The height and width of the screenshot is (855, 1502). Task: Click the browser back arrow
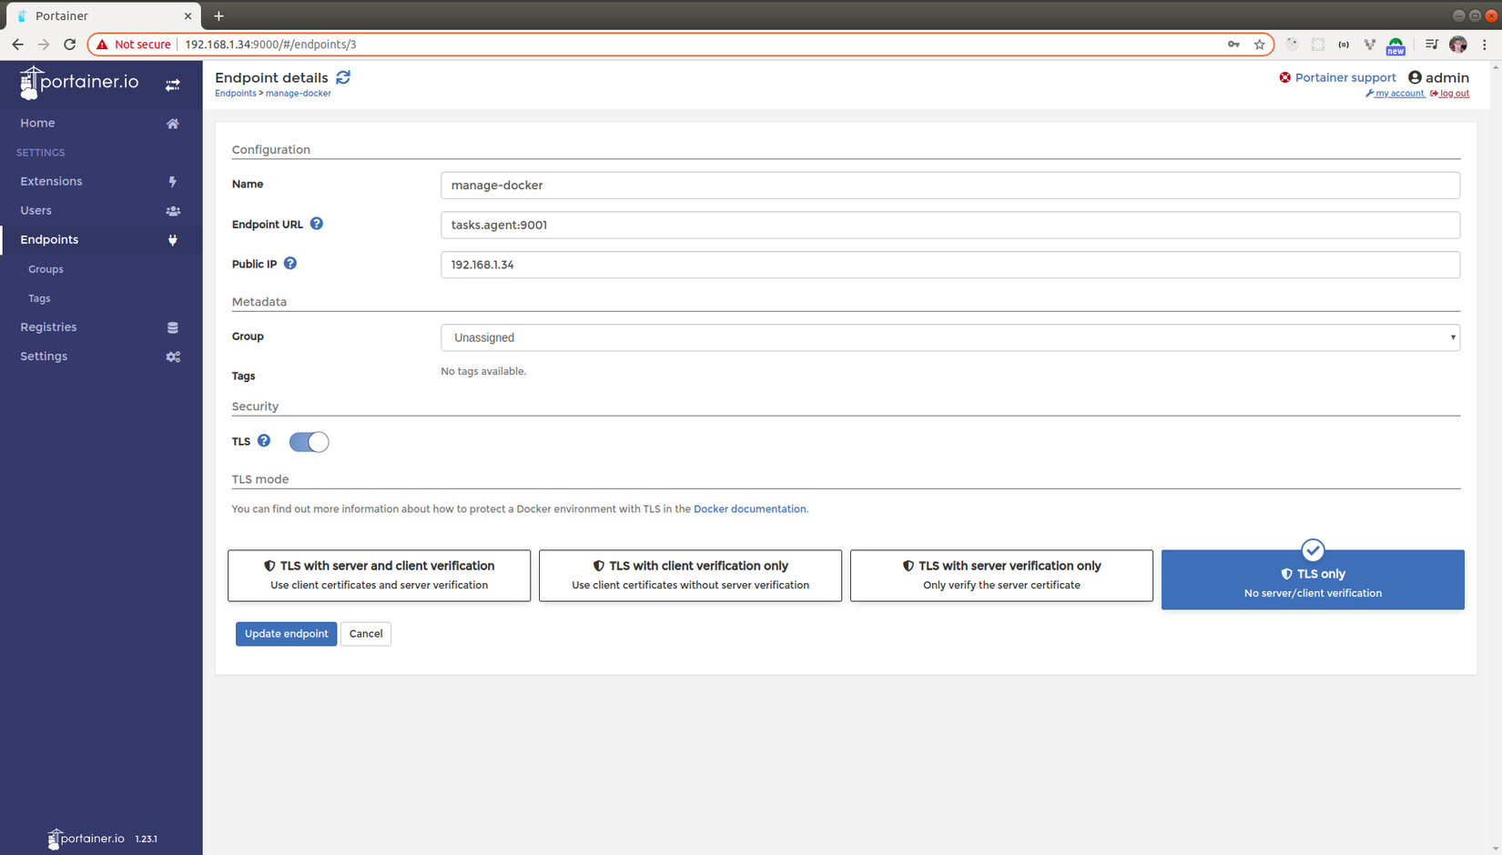17,44
